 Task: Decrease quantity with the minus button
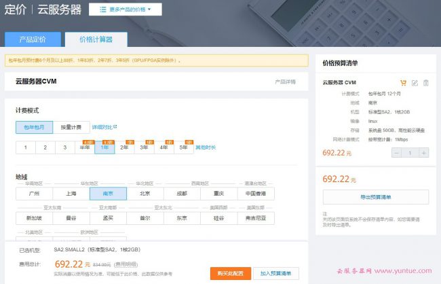coord(398,153)
